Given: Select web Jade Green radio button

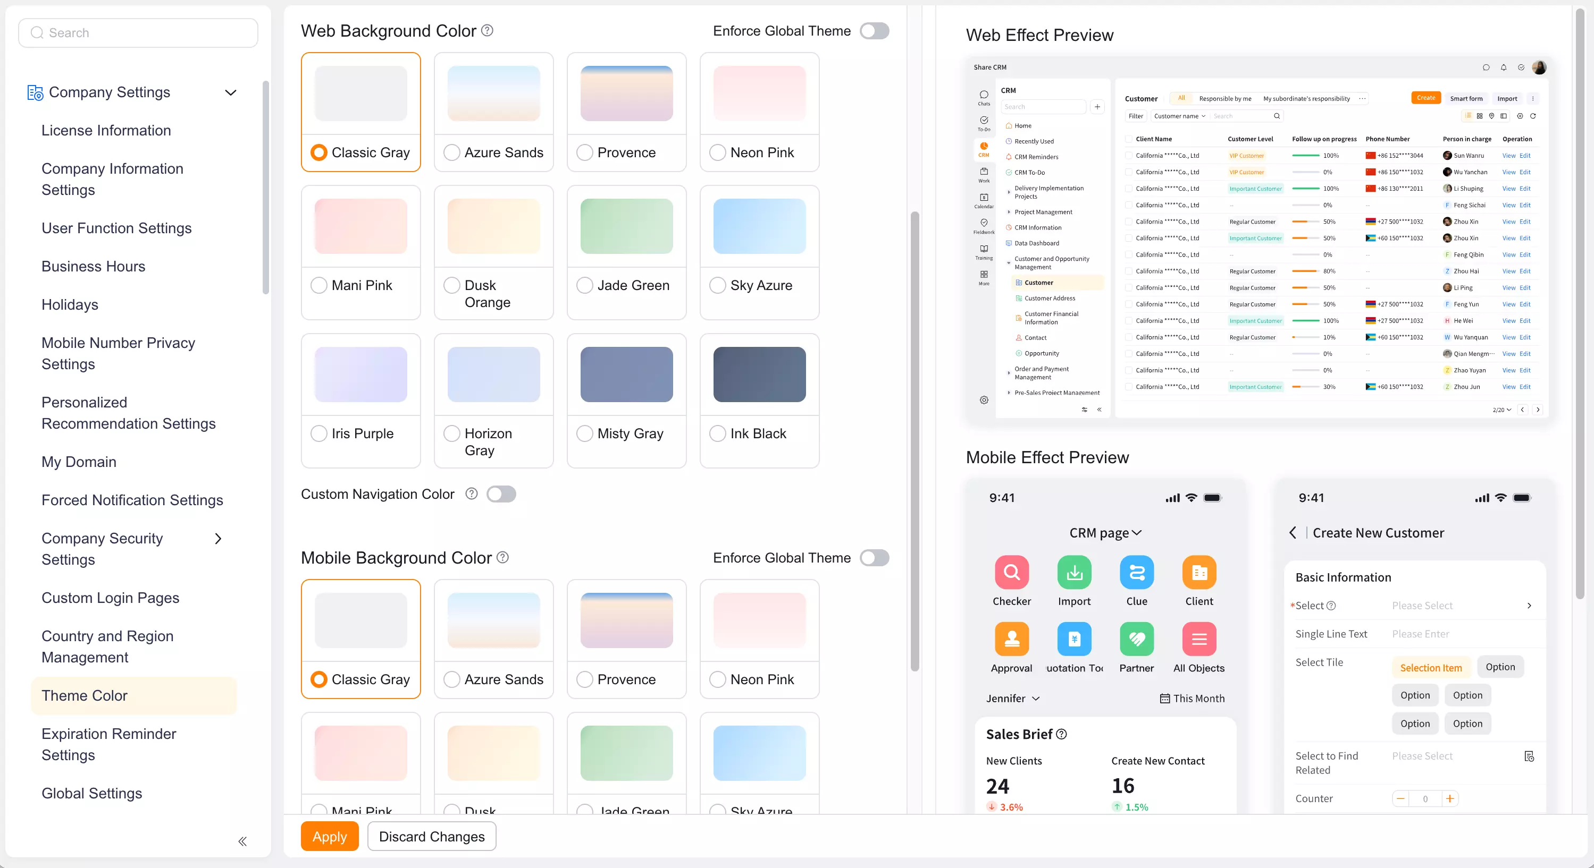Looking at the screenshot, I should pos(585,285).
